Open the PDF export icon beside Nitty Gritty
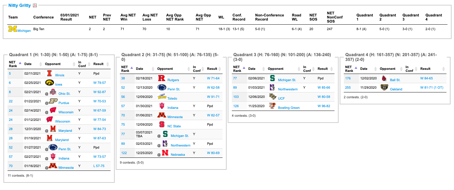This screenshot has width=454, height=190. click(35, 5)
